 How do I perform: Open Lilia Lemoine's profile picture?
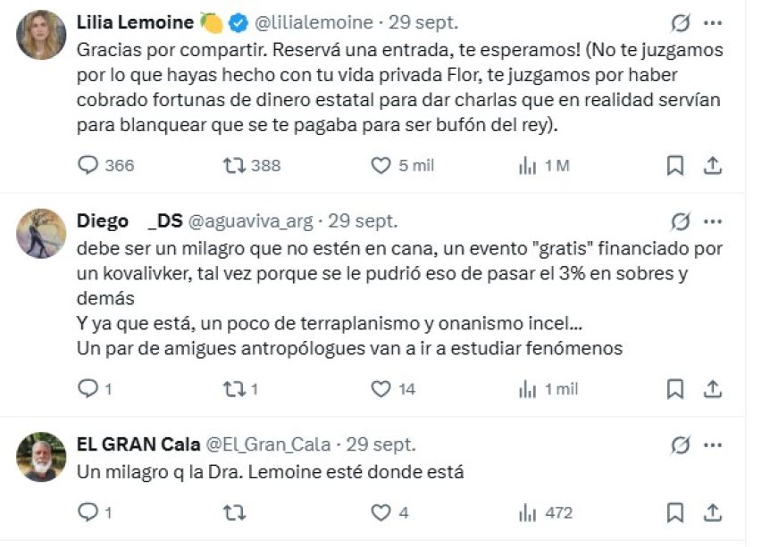(x=41, y=35)
